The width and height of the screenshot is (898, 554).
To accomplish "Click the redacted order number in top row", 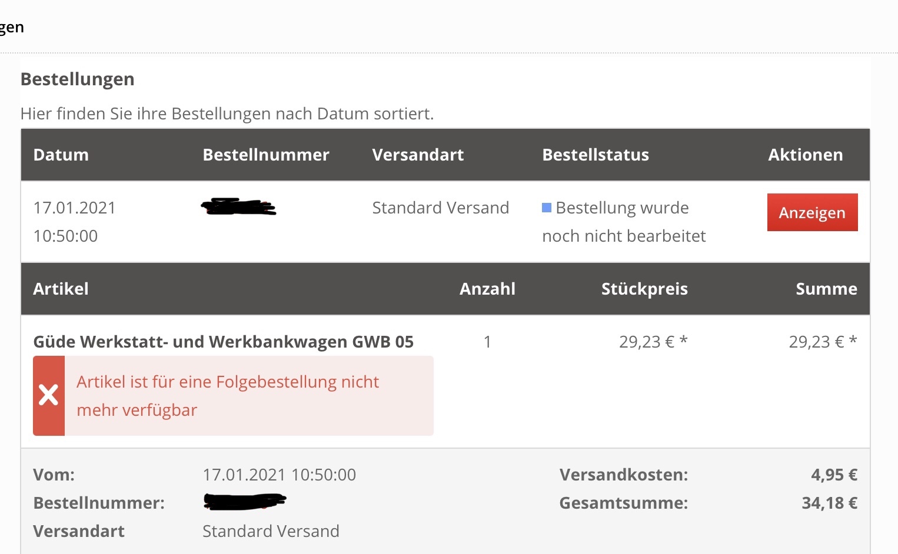I will (238, 207).
